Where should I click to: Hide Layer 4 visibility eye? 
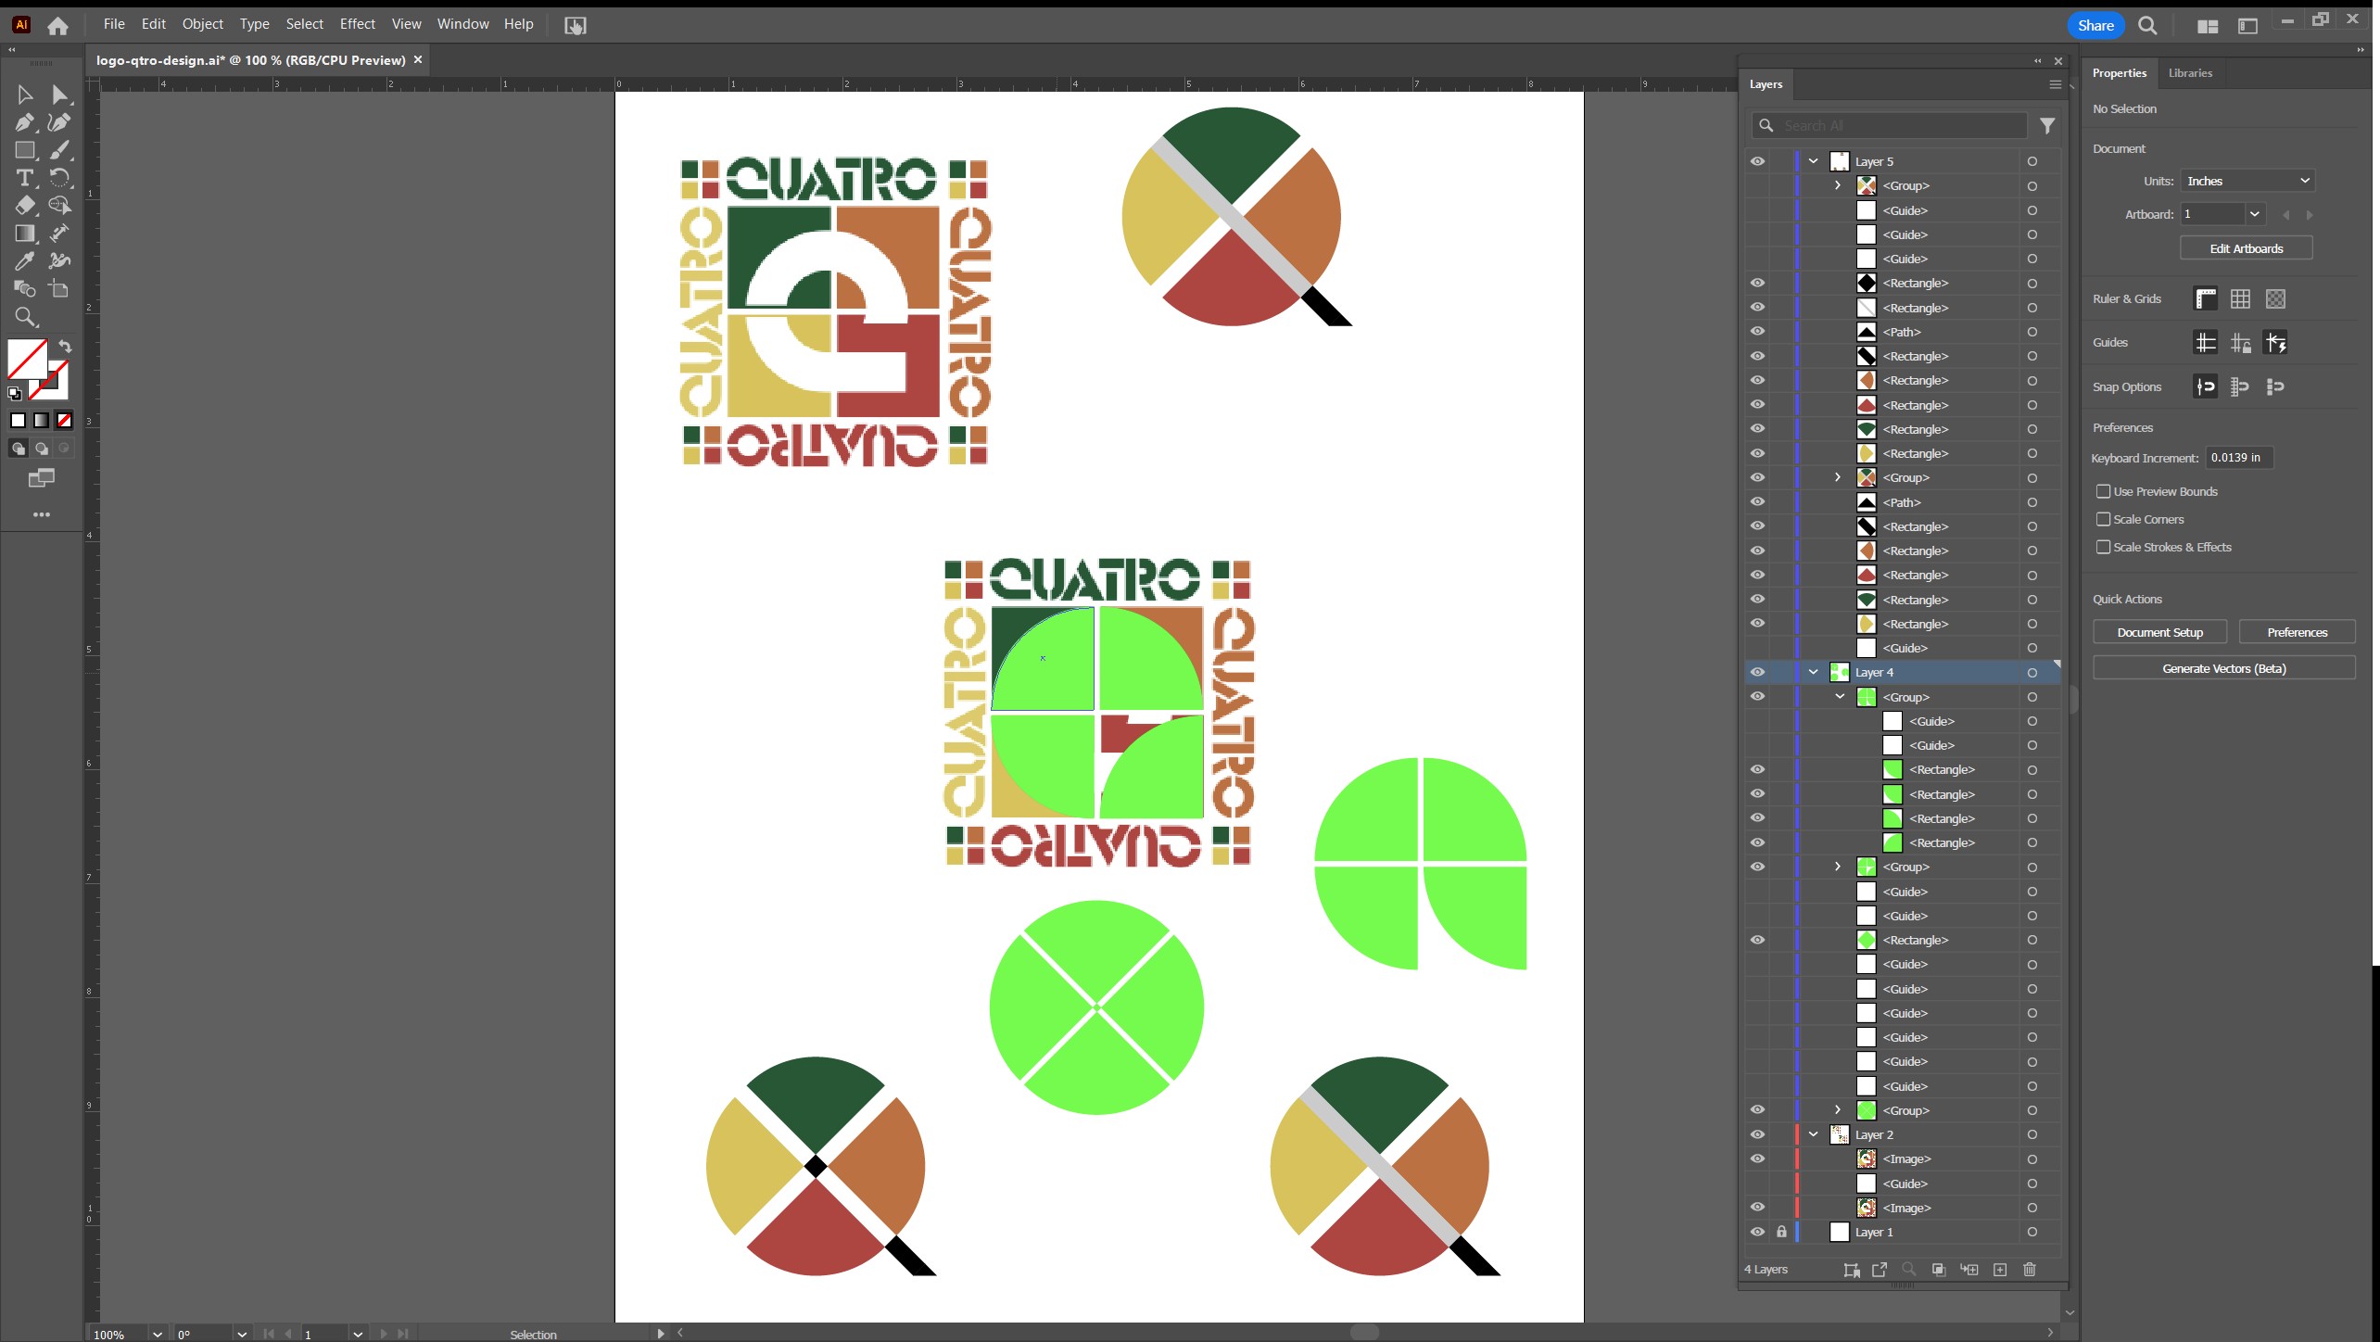click(1757, 672)
